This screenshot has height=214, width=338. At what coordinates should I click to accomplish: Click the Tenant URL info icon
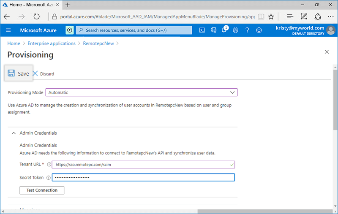tap(49, 165)
